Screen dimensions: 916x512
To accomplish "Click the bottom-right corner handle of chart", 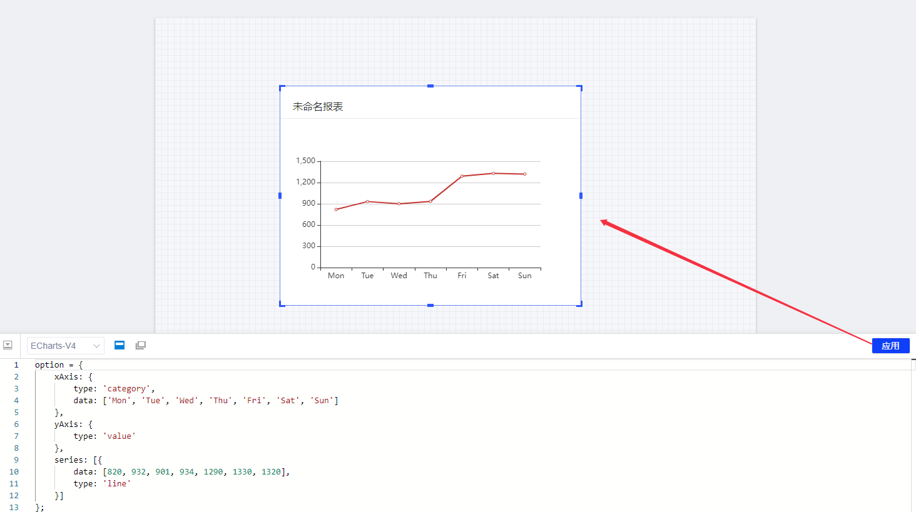I will point(579,304).
